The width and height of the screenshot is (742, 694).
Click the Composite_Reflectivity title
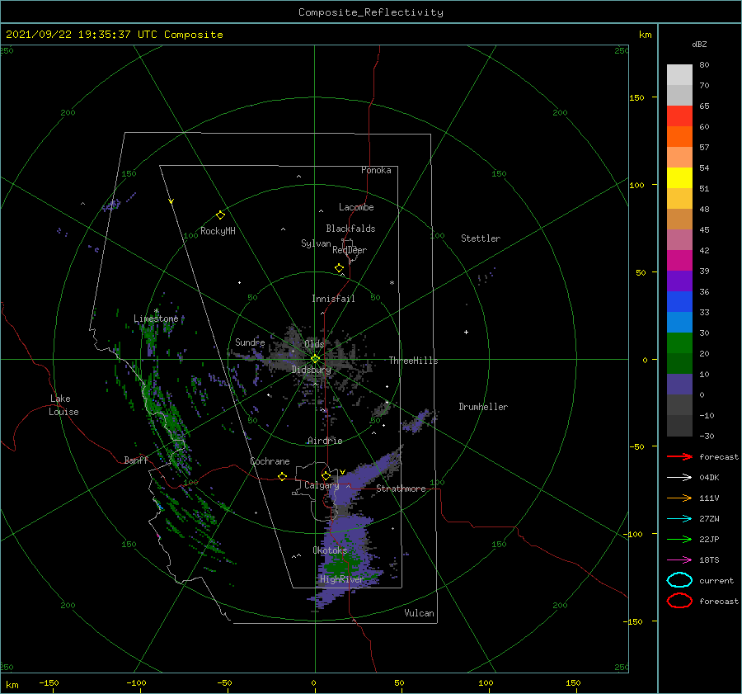click(x=371, y=12)
